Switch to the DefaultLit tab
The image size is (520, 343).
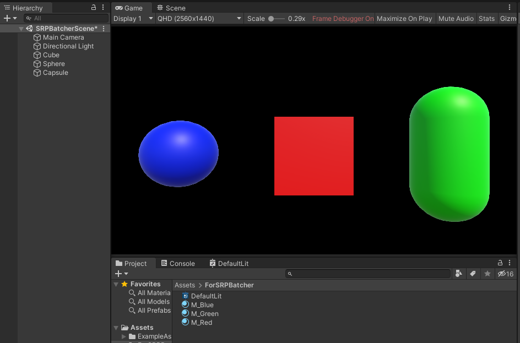[229, 264]
